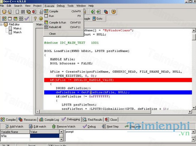This screenshot has width=196, height=146.
Task: Click the prompt debugger output text area
Action: pos(128,136)
